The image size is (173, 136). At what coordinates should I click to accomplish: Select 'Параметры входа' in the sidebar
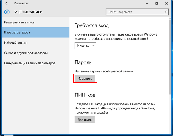(x=35, y=32)
